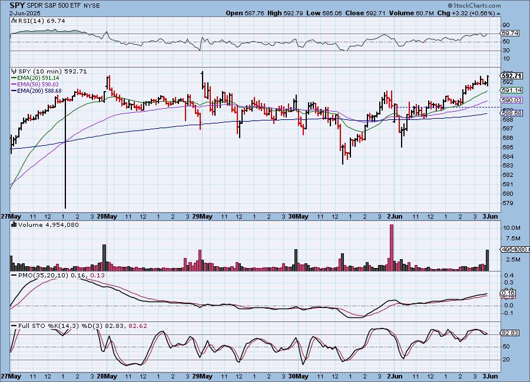The width and height of the screenshot is (530, 382).
Task: Click the 28May label on the bottom time axis
Action: pyautogui.click(x=107, y=376)
